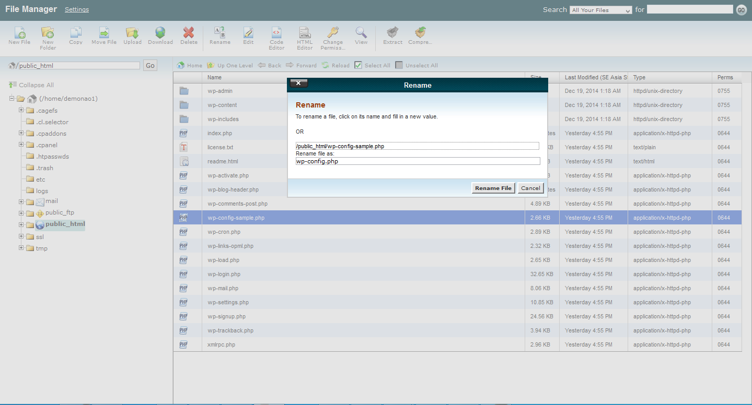Screen dimensions: 752x405
Task: Click the Download toolbar icon
Action: pyautogui.click(x=160, y=33)
